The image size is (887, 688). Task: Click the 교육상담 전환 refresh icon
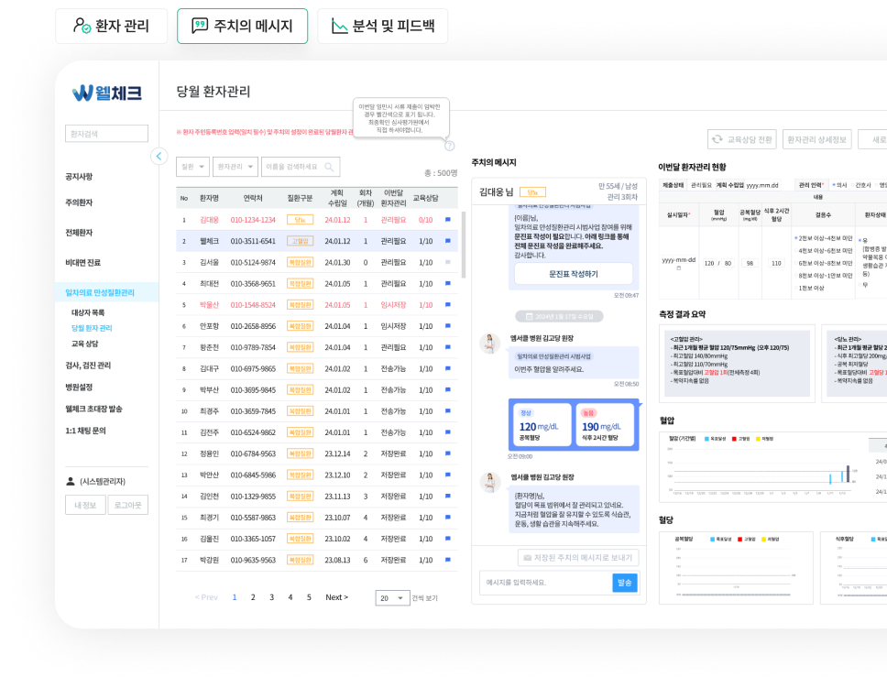pos(717,140)
